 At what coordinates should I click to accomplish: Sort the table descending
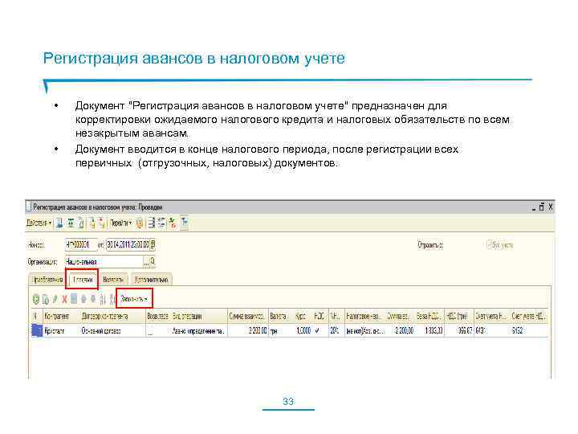pyautogui.click(x=112, y=299)
